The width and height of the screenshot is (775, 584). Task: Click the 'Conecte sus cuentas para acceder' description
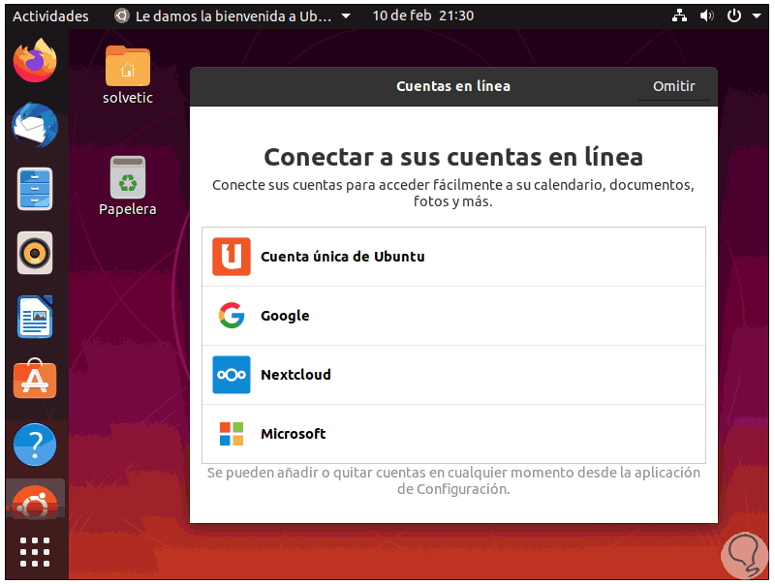coord(453,193)
